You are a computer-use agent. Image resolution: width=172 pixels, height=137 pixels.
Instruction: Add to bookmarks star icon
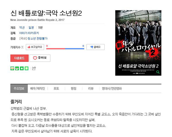22,68
